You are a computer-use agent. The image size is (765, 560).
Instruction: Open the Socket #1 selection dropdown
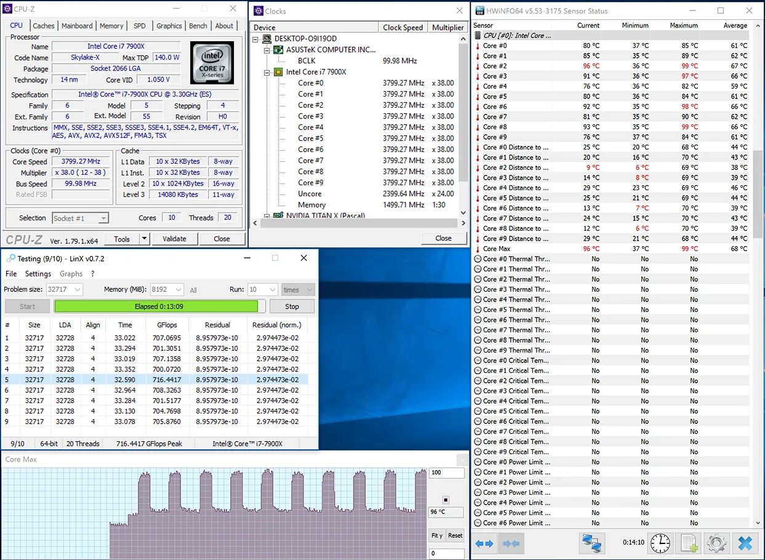[103, 218]
